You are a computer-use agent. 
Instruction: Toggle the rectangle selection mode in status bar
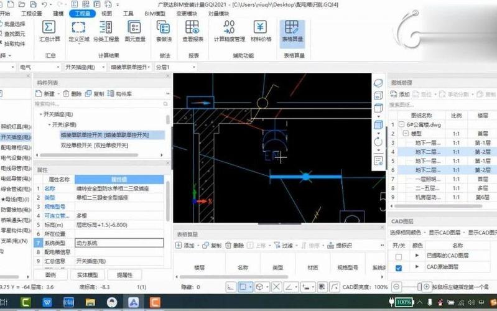(243, 287)
